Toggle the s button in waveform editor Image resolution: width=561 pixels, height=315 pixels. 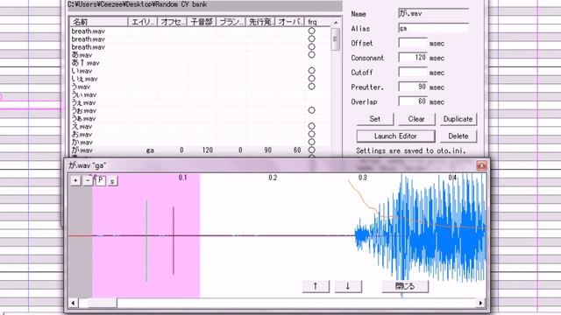click(x=112, y=181)
